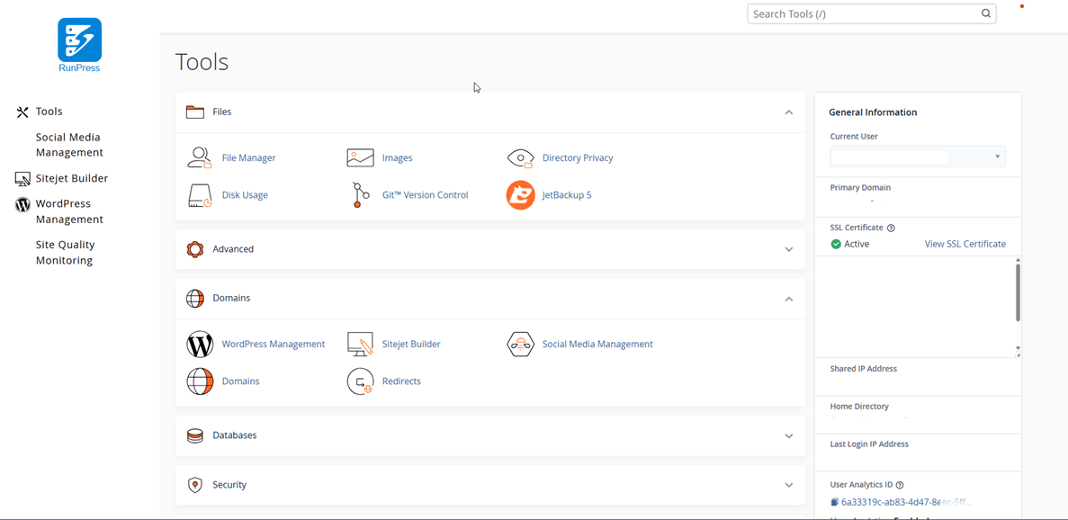Click the SSL Certificate help icon
The image size is (1068, 520).
[x=891, y=229]
